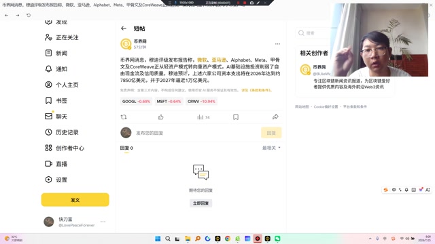Select the 回复 0 tab
Screen dimensions: 435x244
[126, 148]
